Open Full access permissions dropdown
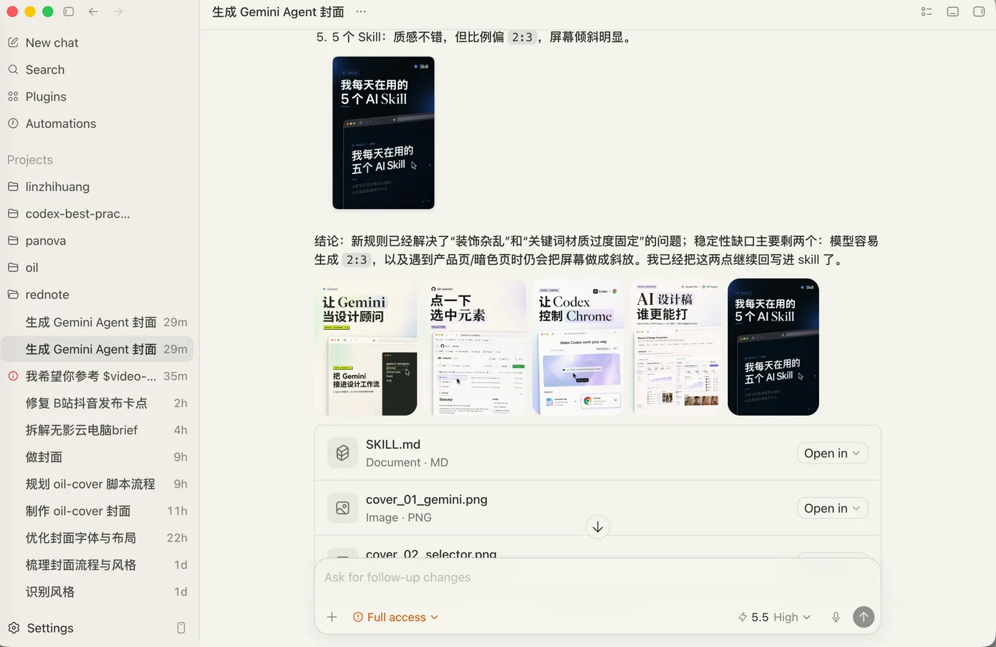Image resolution: width=996 pixels, height=647 pixels. 396,617
